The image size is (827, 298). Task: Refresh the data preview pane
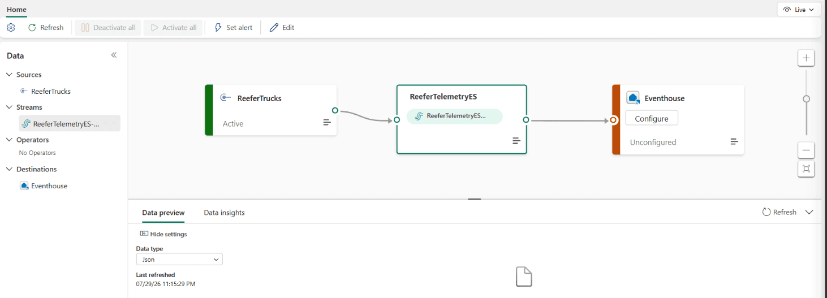tap(779, 212)
